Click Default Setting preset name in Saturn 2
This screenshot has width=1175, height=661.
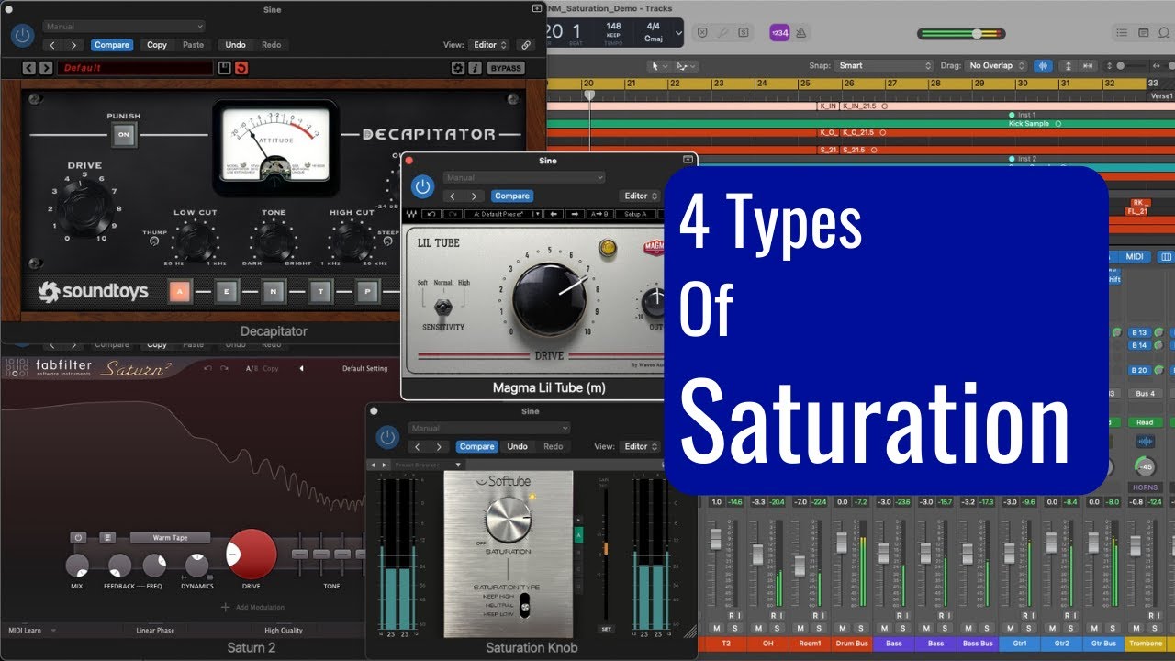click(364, 368)
